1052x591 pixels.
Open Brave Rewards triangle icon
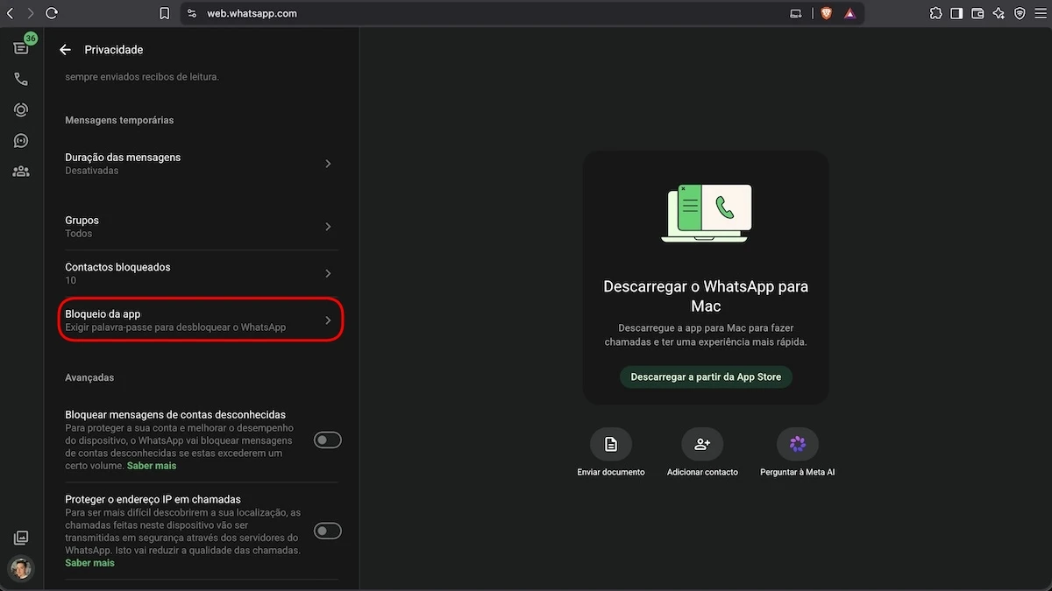tap(849, 13)
